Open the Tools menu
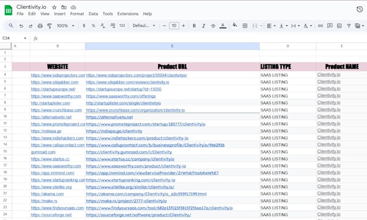The width and height of the screenshot is (367, 220). 107,14
